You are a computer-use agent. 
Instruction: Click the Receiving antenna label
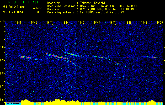tap(60, 12)
